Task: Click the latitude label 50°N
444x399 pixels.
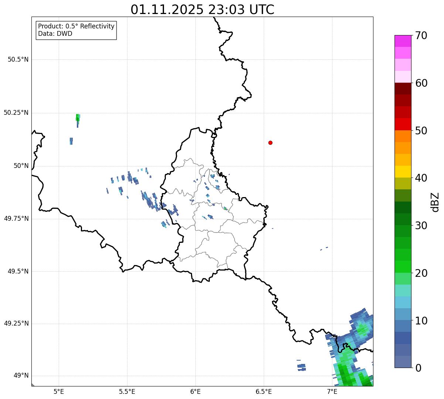Action: pos(21,166)
